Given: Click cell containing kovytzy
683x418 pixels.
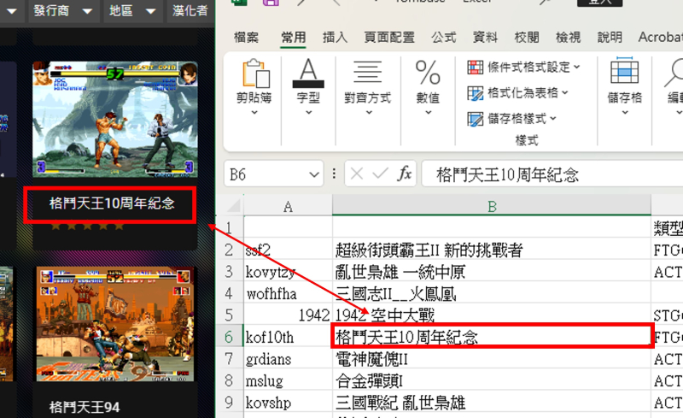Looking at the screenshot, I should click(x=288, y=272).
